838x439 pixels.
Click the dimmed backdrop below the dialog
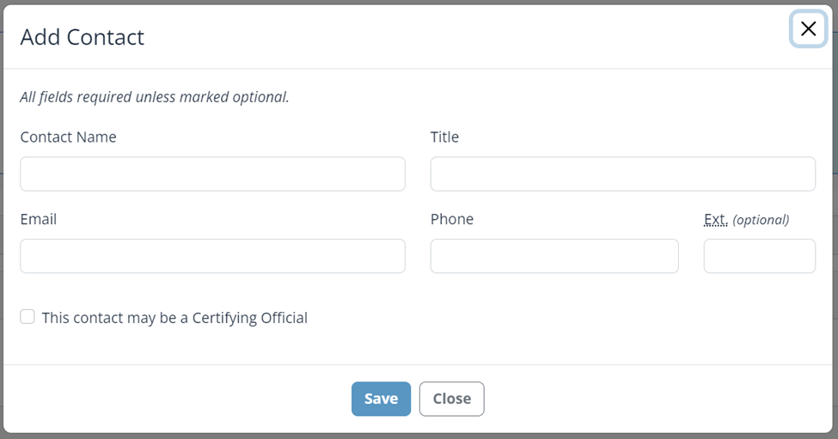[x=419, y=436]
